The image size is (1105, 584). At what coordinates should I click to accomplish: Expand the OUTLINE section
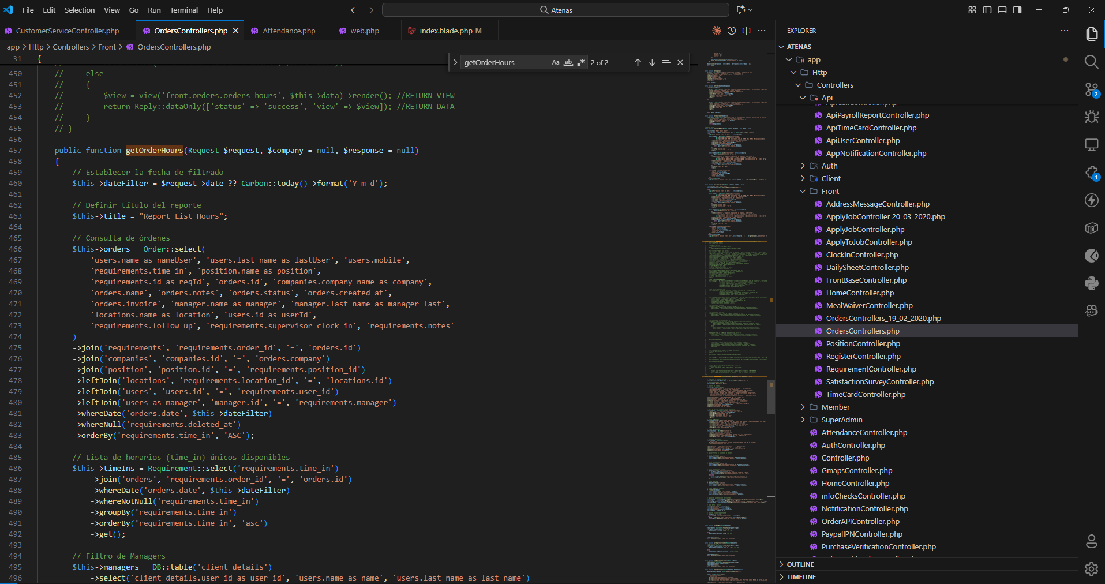(800, 564)
